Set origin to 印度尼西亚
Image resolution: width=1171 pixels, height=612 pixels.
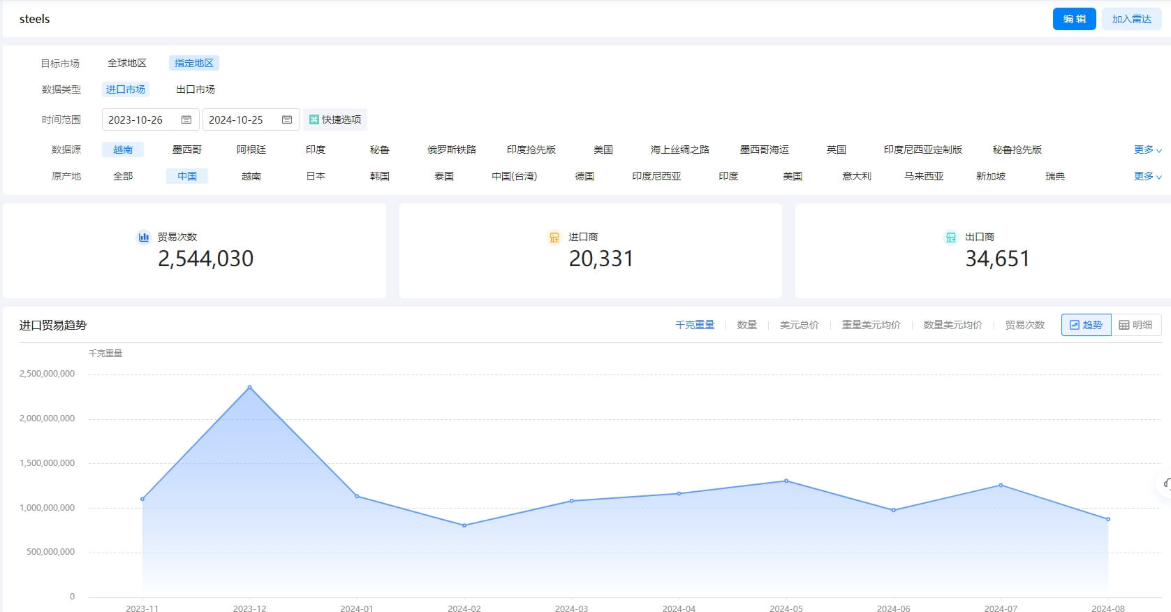point(657,176)
